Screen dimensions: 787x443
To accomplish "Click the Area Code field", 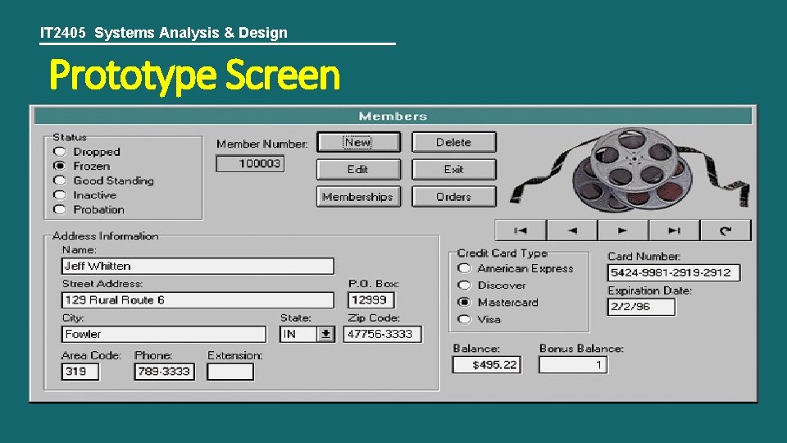I will 80,372.
